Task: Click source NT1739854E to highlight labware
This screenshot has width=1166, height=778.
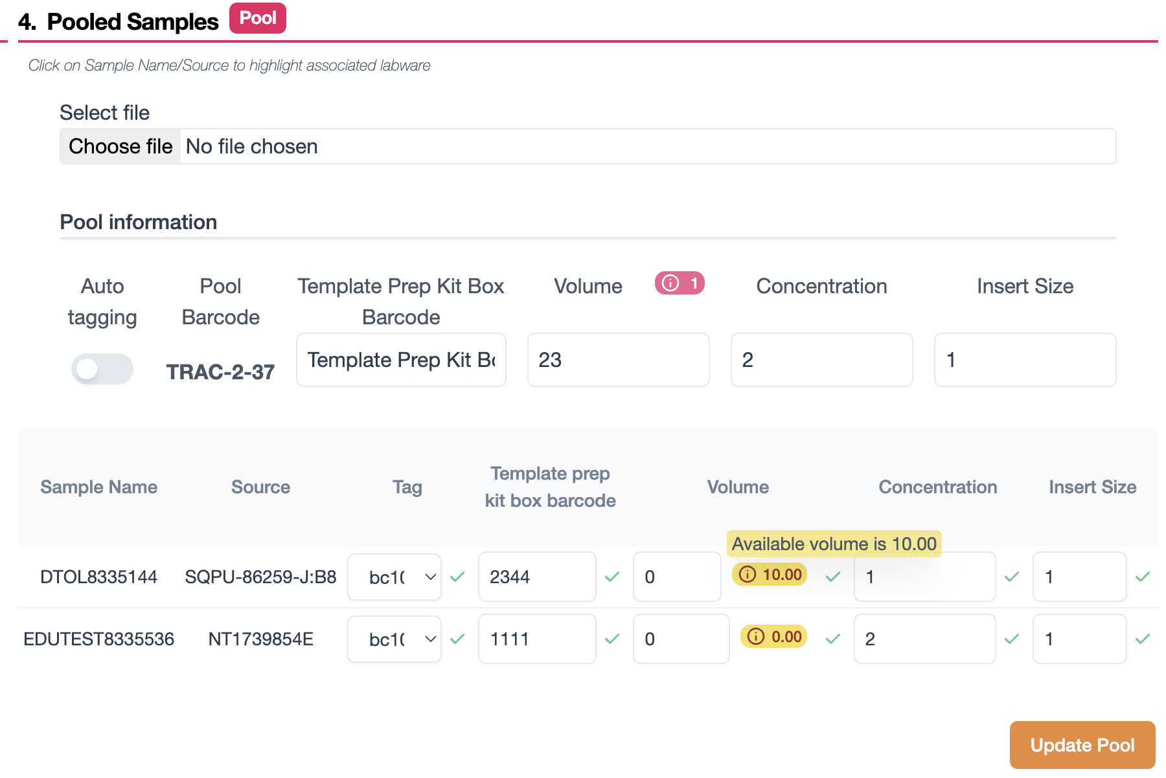Action: 260,639
